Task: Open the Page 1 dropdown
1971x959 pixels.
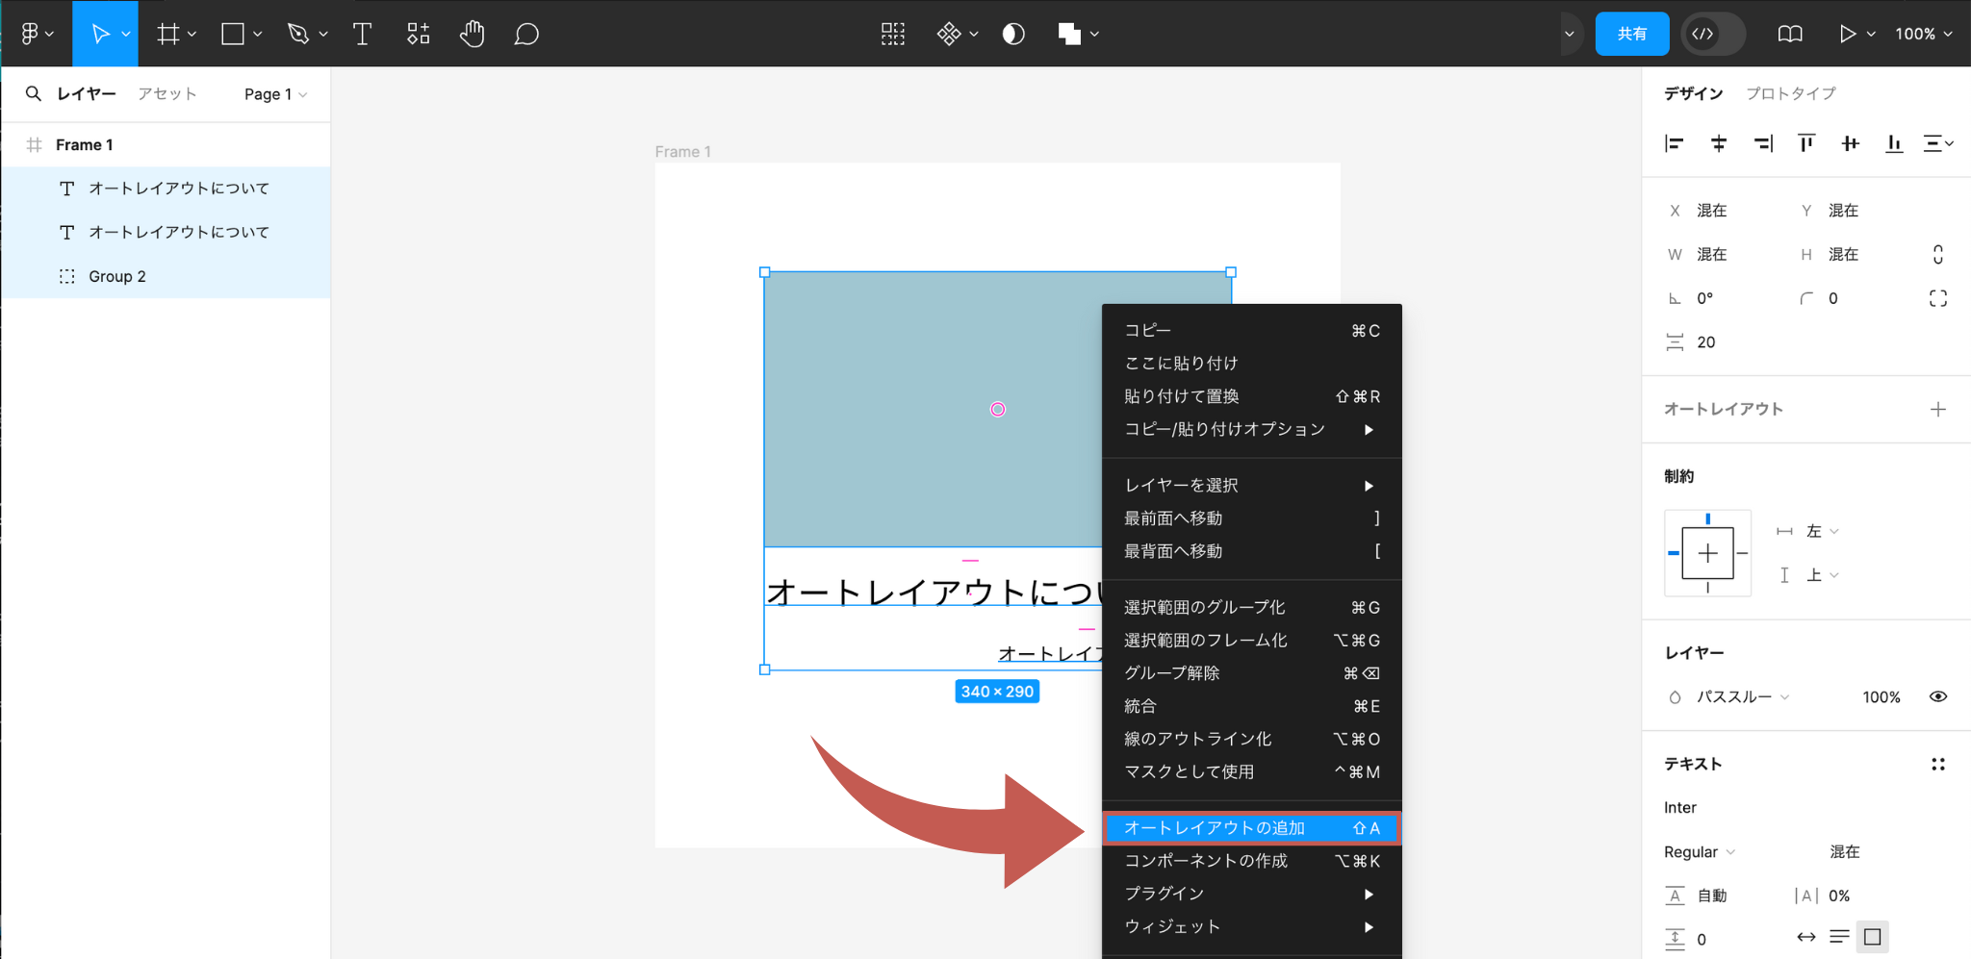Action: [x=275, y=94]
